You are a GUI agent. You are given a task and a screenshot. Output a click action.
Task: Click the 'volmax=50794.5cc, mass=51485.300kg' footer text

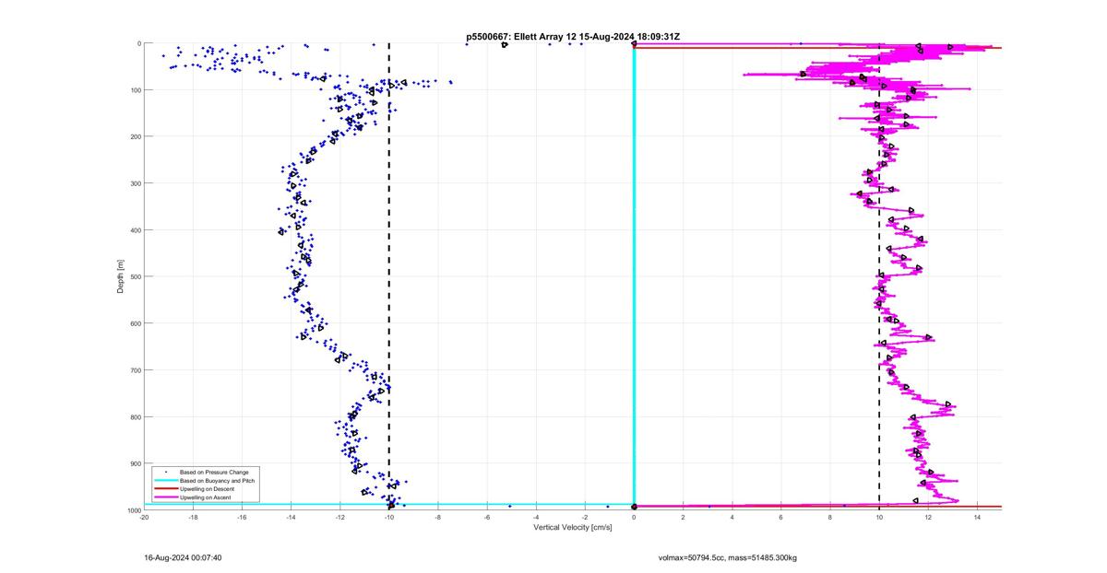coord(727,557)
